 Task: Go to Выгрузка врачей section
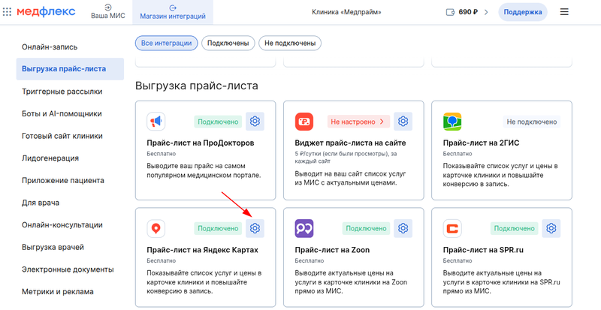pos(53,247)
